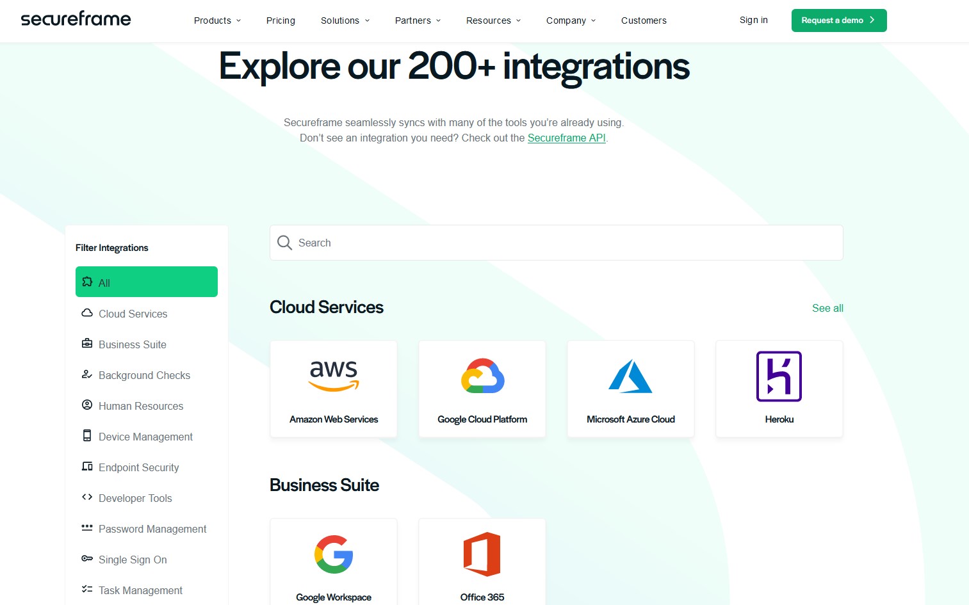Click the Sign in link
This screenshot has width=969, height=605.
coord(754,20)
